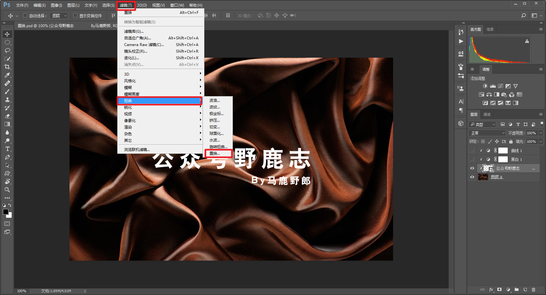546x295 pixels.
Task: Toggle lock transparent pixels
Action: 483,142
